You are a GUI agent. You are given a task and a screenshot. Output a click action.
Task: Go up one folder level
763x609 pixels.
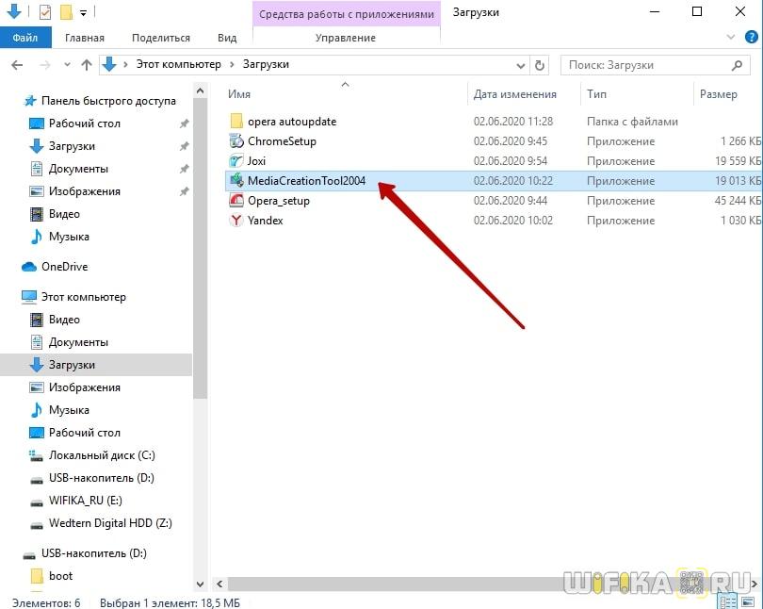pyautogui.click(x=87, y=65)
